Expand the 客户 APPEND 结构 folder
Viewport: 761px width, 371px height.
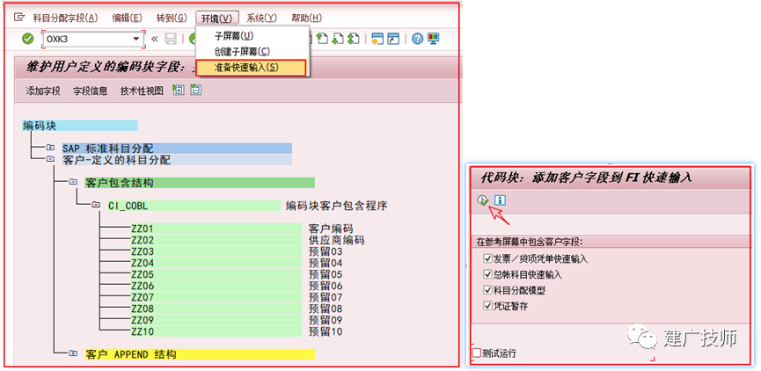tap(73, 354)
